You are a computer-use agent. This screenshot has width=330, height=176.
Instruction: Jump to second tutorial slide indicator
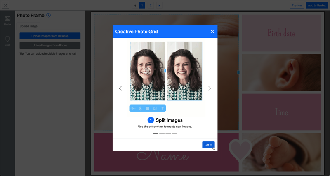tap(162, 134)
